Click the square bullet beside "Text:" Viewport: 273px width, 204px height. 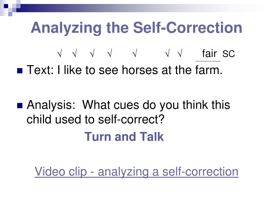20,71
